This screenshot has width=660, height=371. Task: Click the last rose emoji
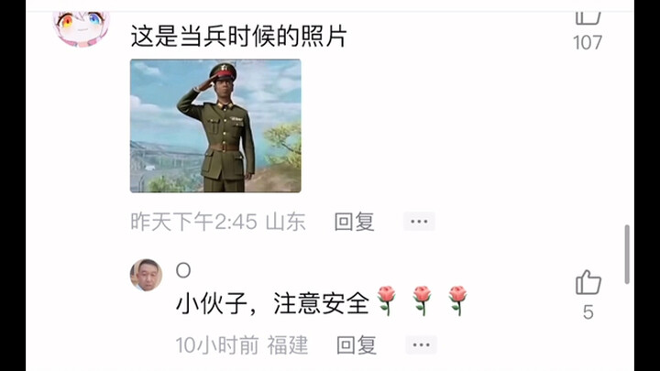click(x=457, y=300)
